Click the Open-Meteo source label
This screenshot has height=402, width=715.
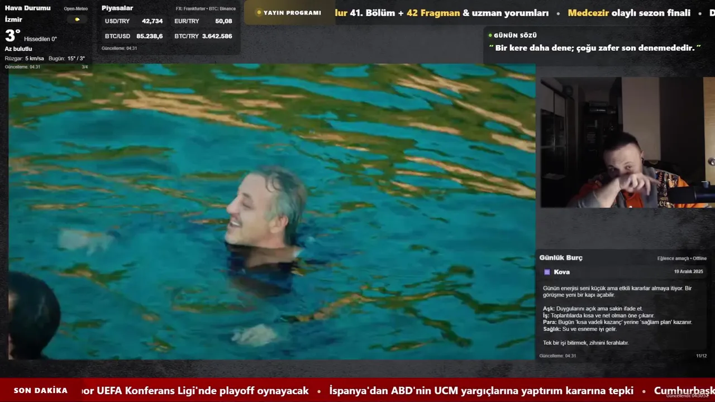[x=75, y=9]
